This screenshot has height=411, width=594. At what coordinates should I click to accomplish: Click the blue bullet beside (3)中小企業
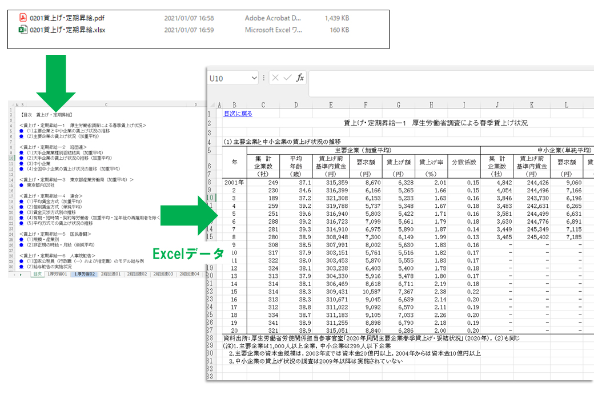(x=22, y=163)
